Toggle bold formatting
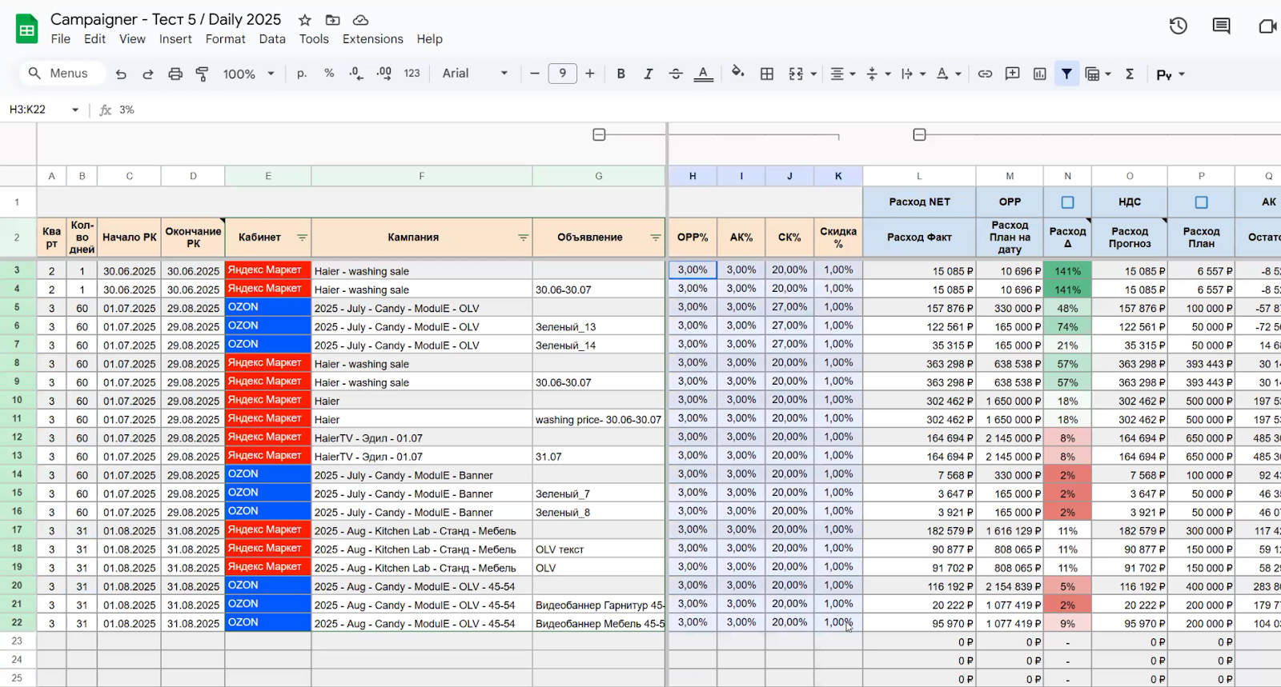Image resolution: width=1281 pixels, height=687 pixels. pos(620,74)
